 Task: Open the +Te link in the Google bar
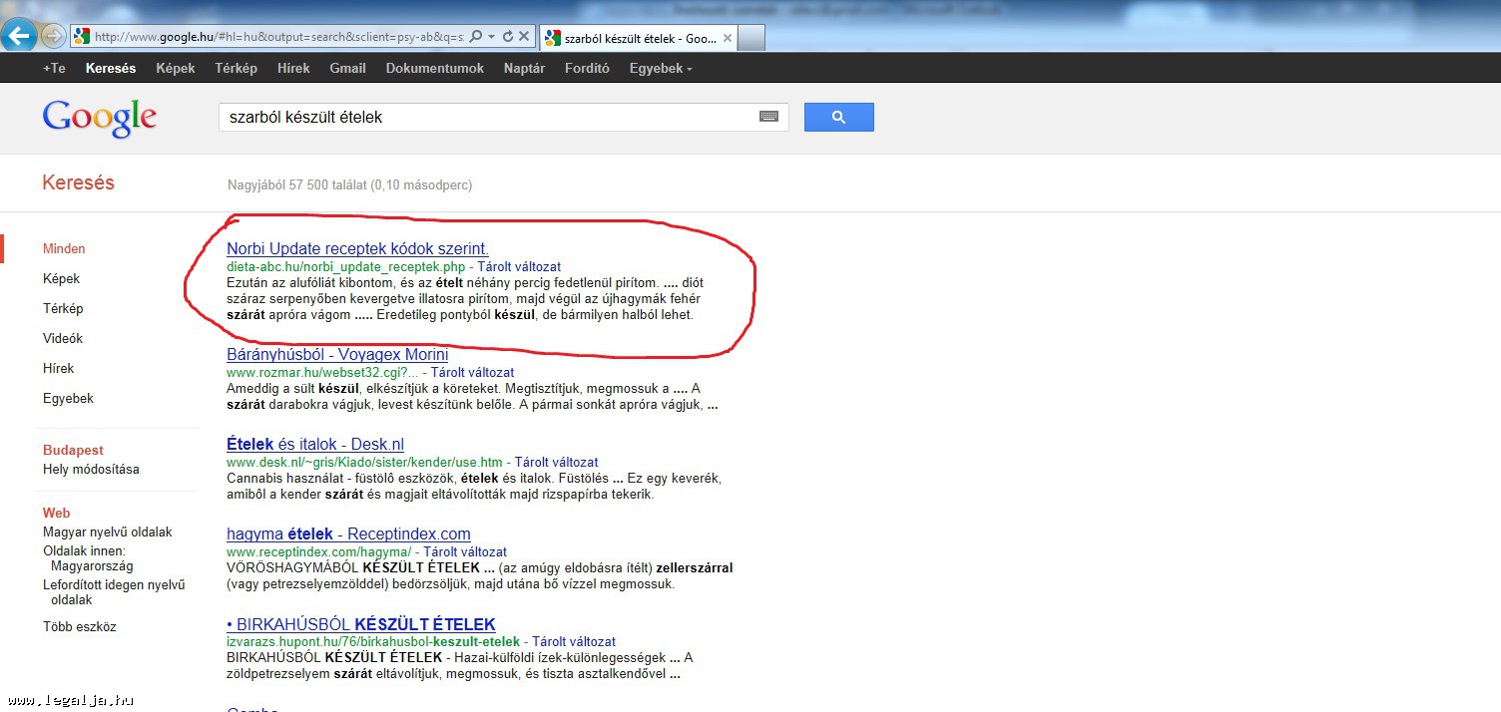point(54,68)
